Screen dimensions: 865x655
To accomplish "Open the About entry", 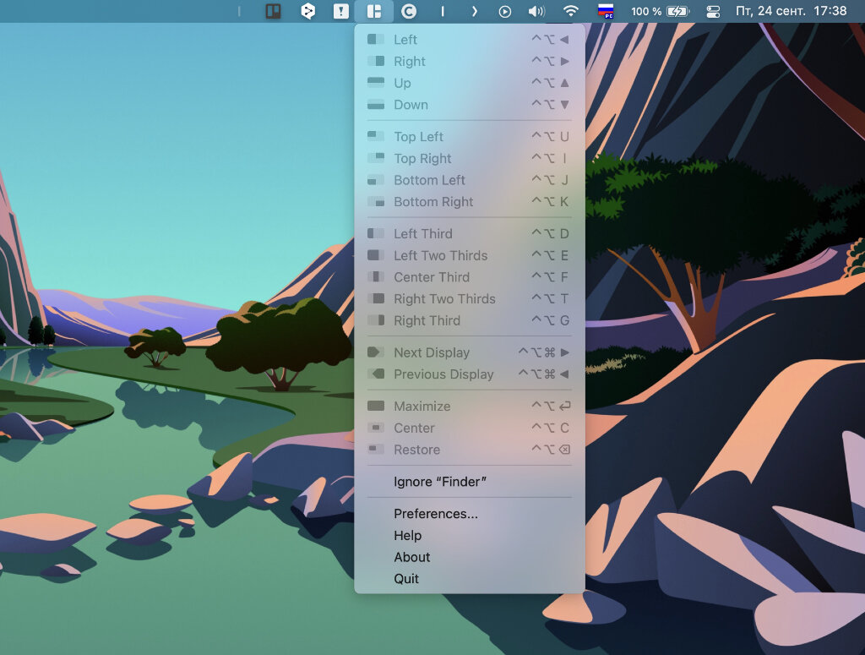I will [x=470, y=557].
